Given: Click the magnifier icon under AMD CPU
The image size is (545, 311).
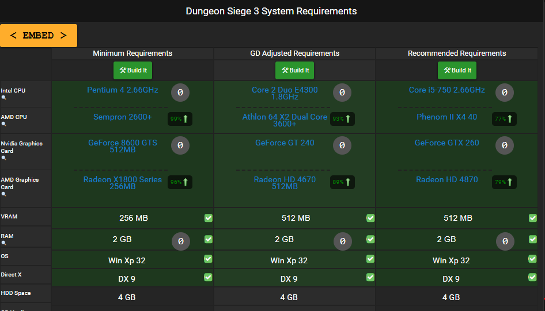Looking at the screenshot, I should 4,124.
